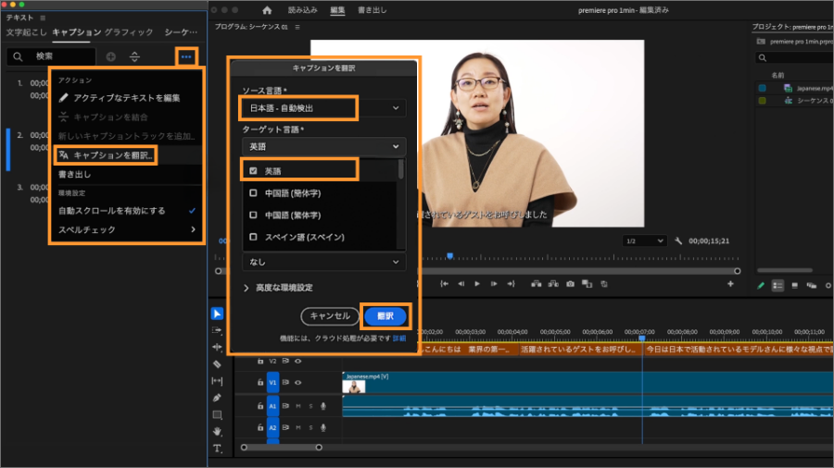Choose アクティブなテキストを編集 menu item

pos(127,98)
